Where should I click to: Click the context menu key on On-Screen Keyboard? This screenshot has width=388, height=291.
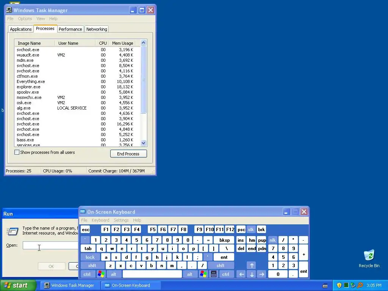tap(214, 274)
